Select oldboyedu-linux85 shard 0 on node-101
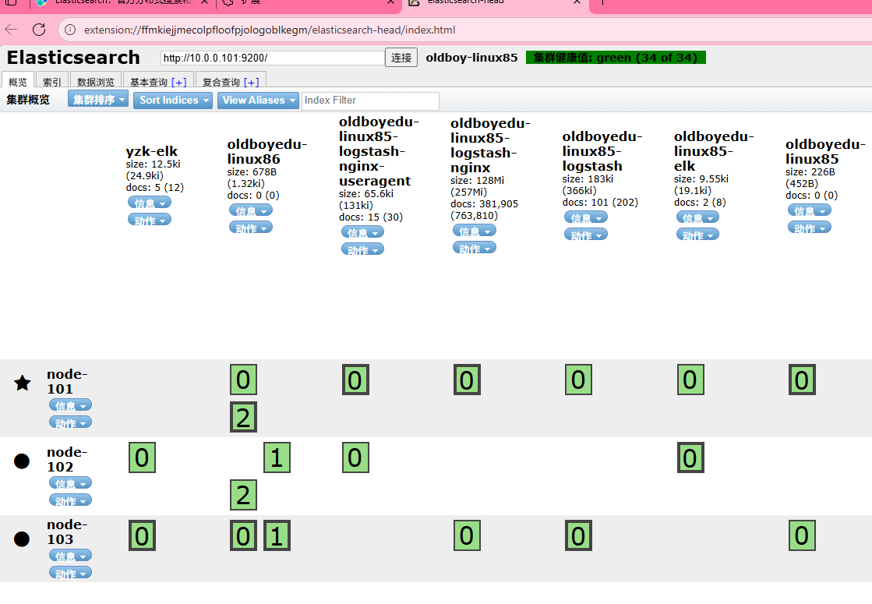 point(802,380)
